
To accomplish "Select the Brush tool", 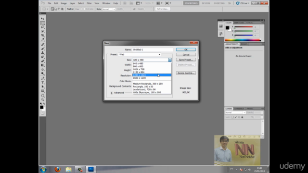I will (x=43, y=49).
